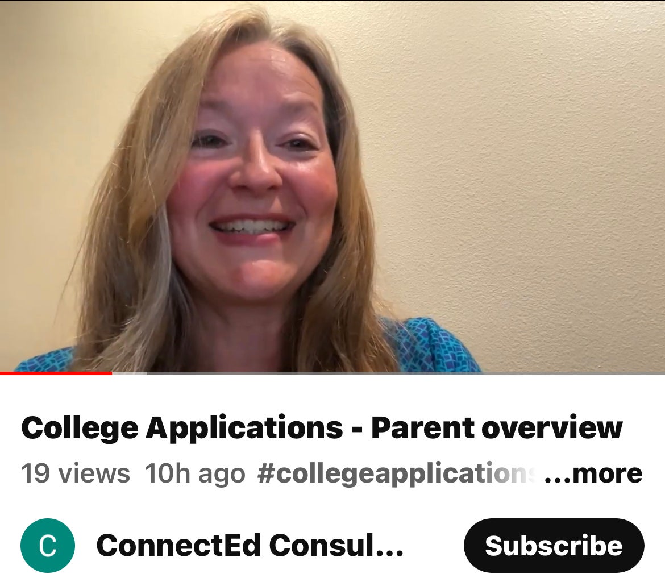The image size is (665, 586).
Task: Seek to the unplayed dark-gray progress bar area
Action: tap(406, 373)
